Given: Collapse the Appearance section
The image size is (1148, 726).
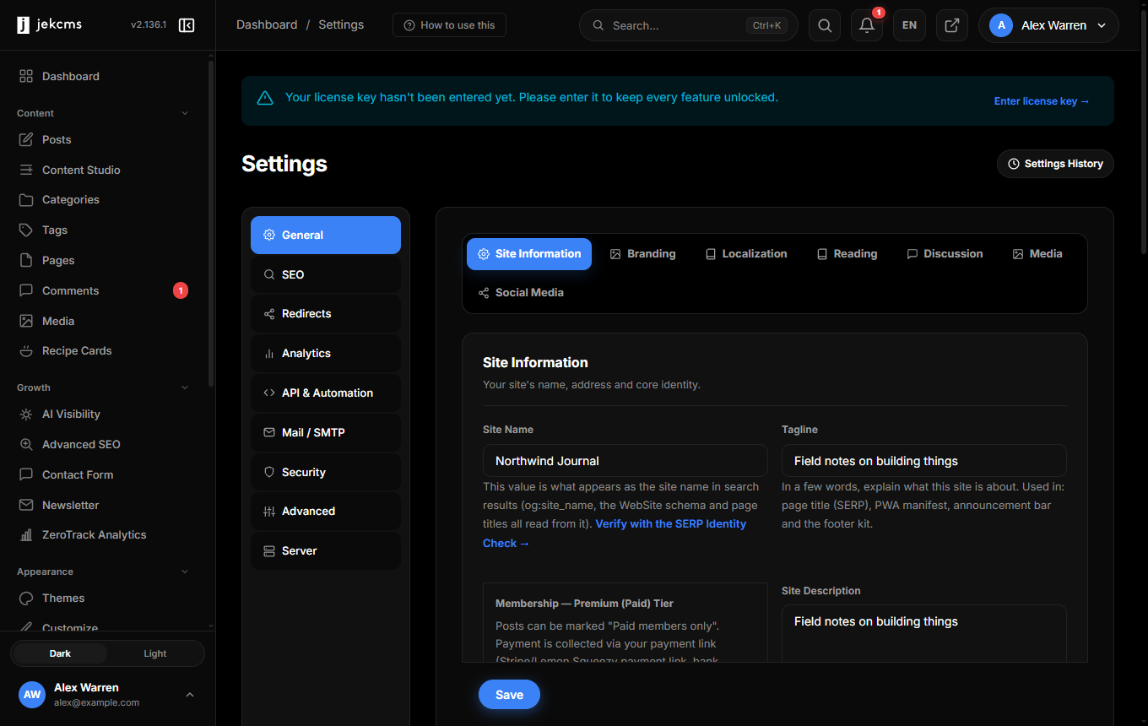Looking at the screenshot, I should click(x=185, y=572).
